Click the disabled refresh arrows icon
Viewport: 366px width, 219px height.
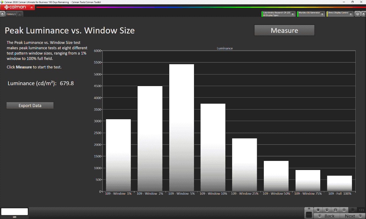[353, 210]
